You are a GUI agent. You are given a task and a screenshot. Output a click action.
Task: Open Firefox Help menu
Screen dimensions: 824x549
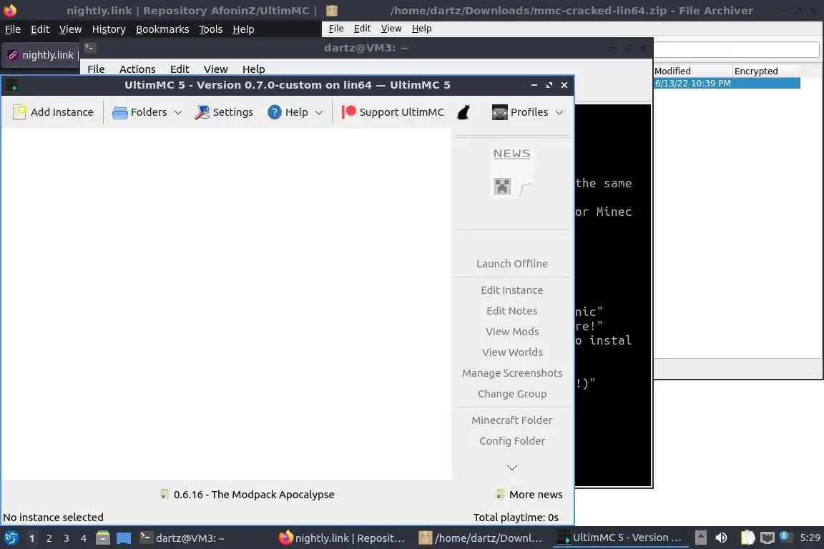(243, 29)
